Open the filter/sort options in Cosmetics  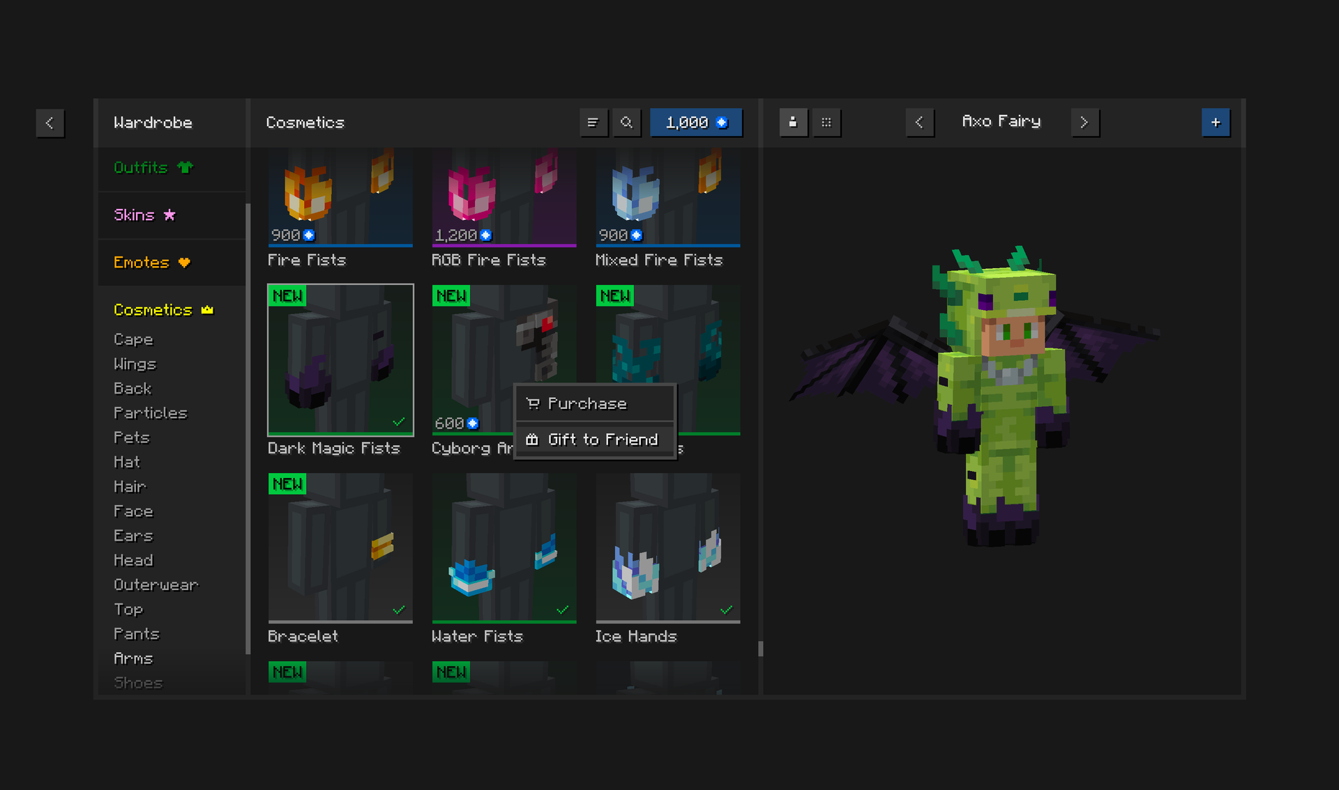tap(593, 122)
